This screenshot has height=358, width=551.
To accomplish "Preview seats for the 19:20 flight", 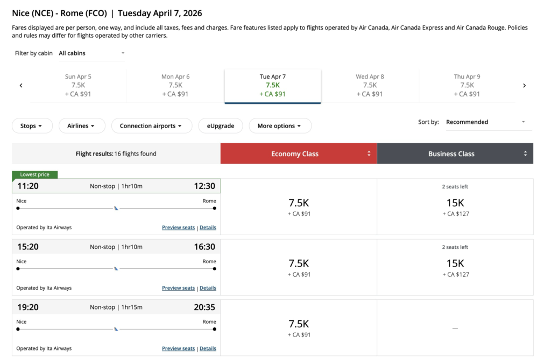I will click(x=178, y=348).
